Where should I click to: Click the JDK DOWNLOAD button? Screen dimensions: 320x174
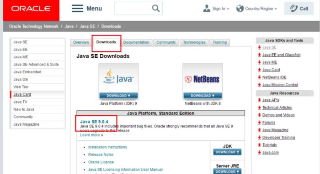tap(227, 152)
